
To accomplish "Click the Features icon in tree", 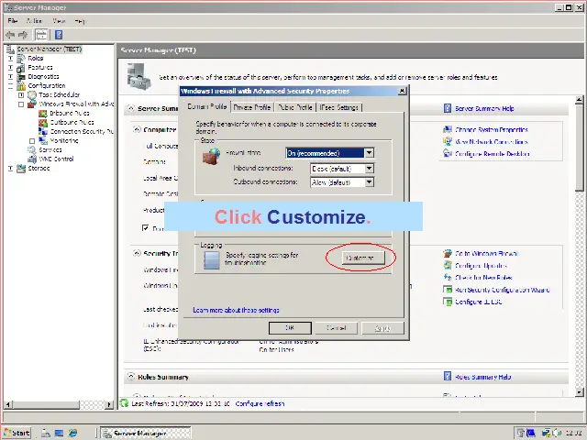I will [x=21, y=68].
